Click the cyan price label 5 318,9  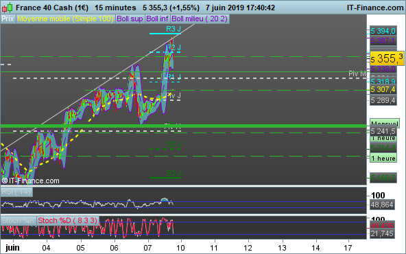(383, 82)
